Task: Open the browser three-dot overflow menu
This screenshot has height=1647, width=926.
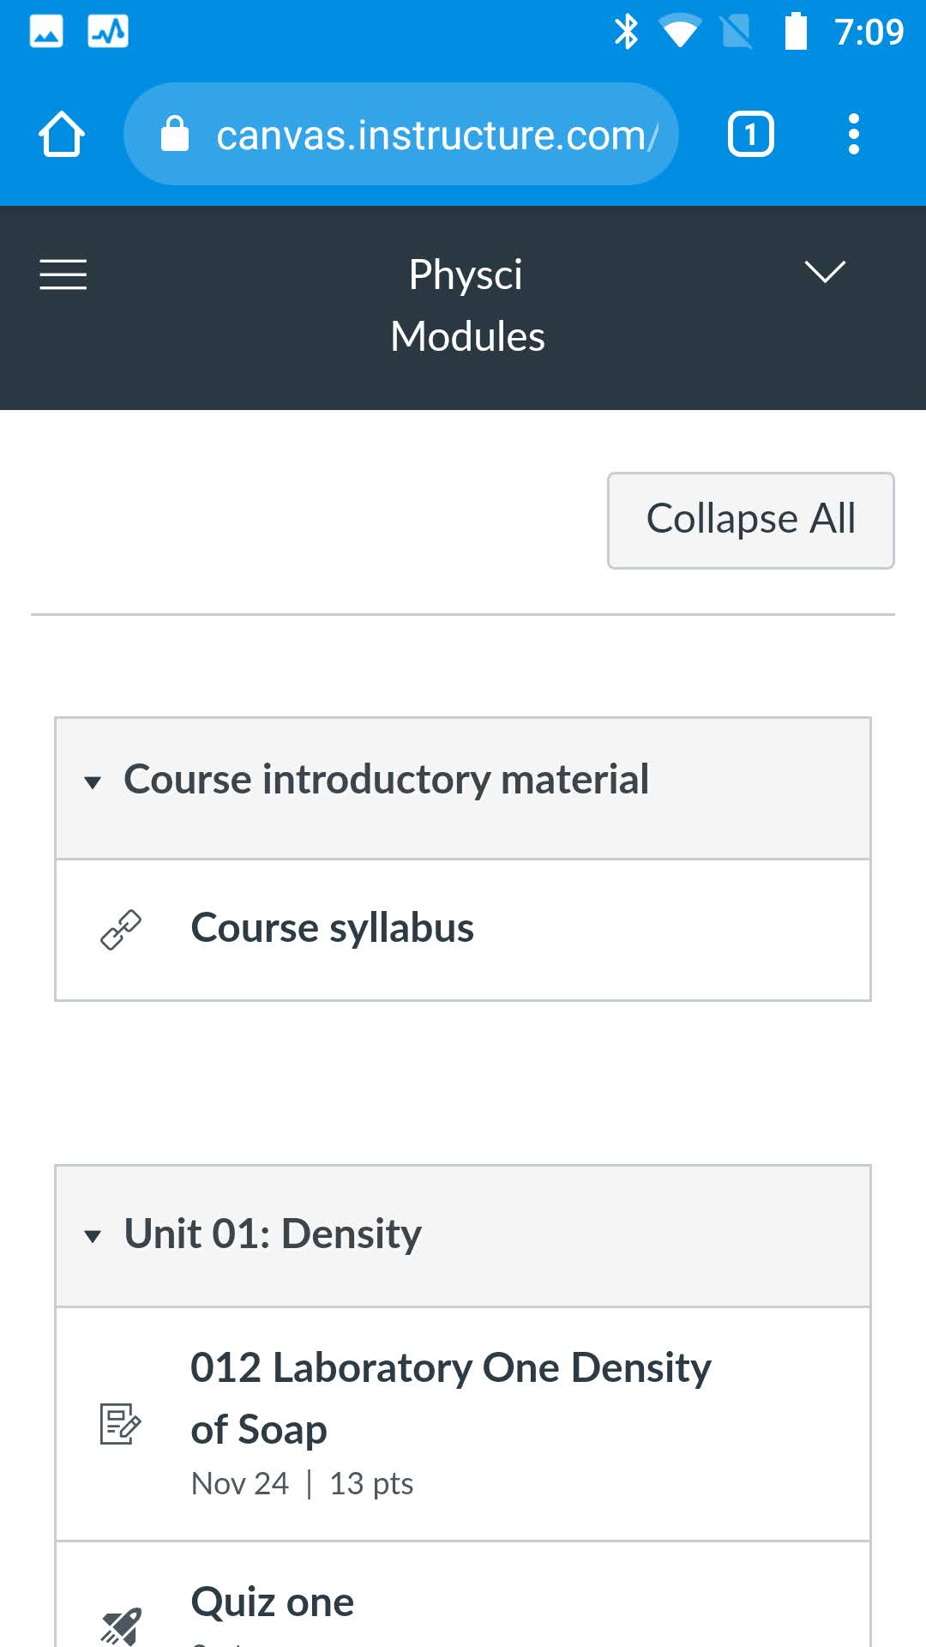Action: click(x=853, y=135)
